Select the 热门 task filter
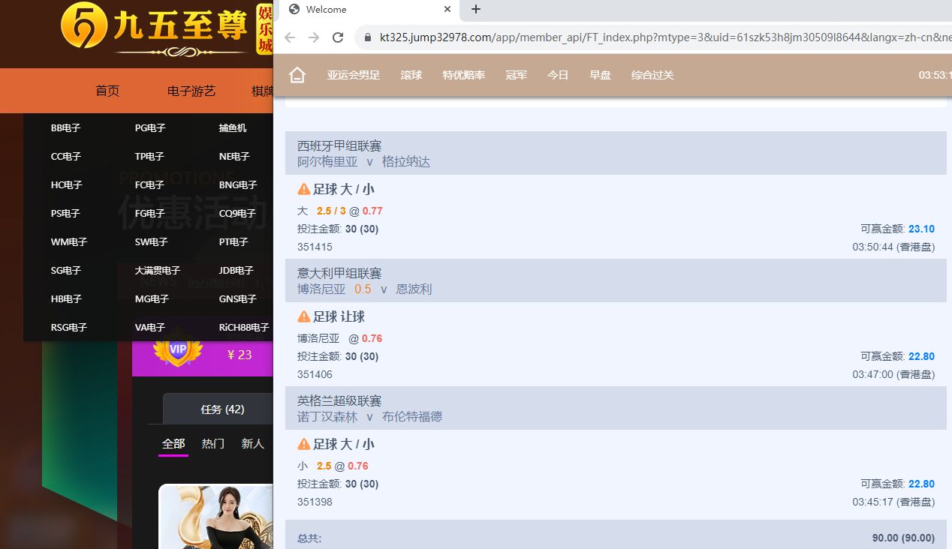This screenshot has height=549, width=952. 213,444
